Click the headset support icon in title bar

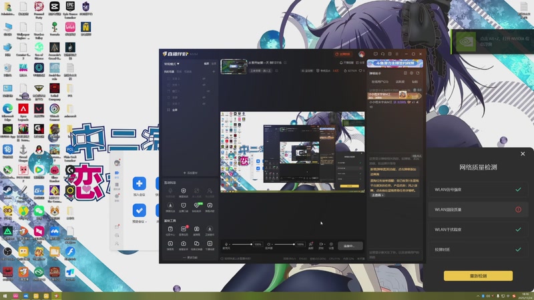(382, 54)
